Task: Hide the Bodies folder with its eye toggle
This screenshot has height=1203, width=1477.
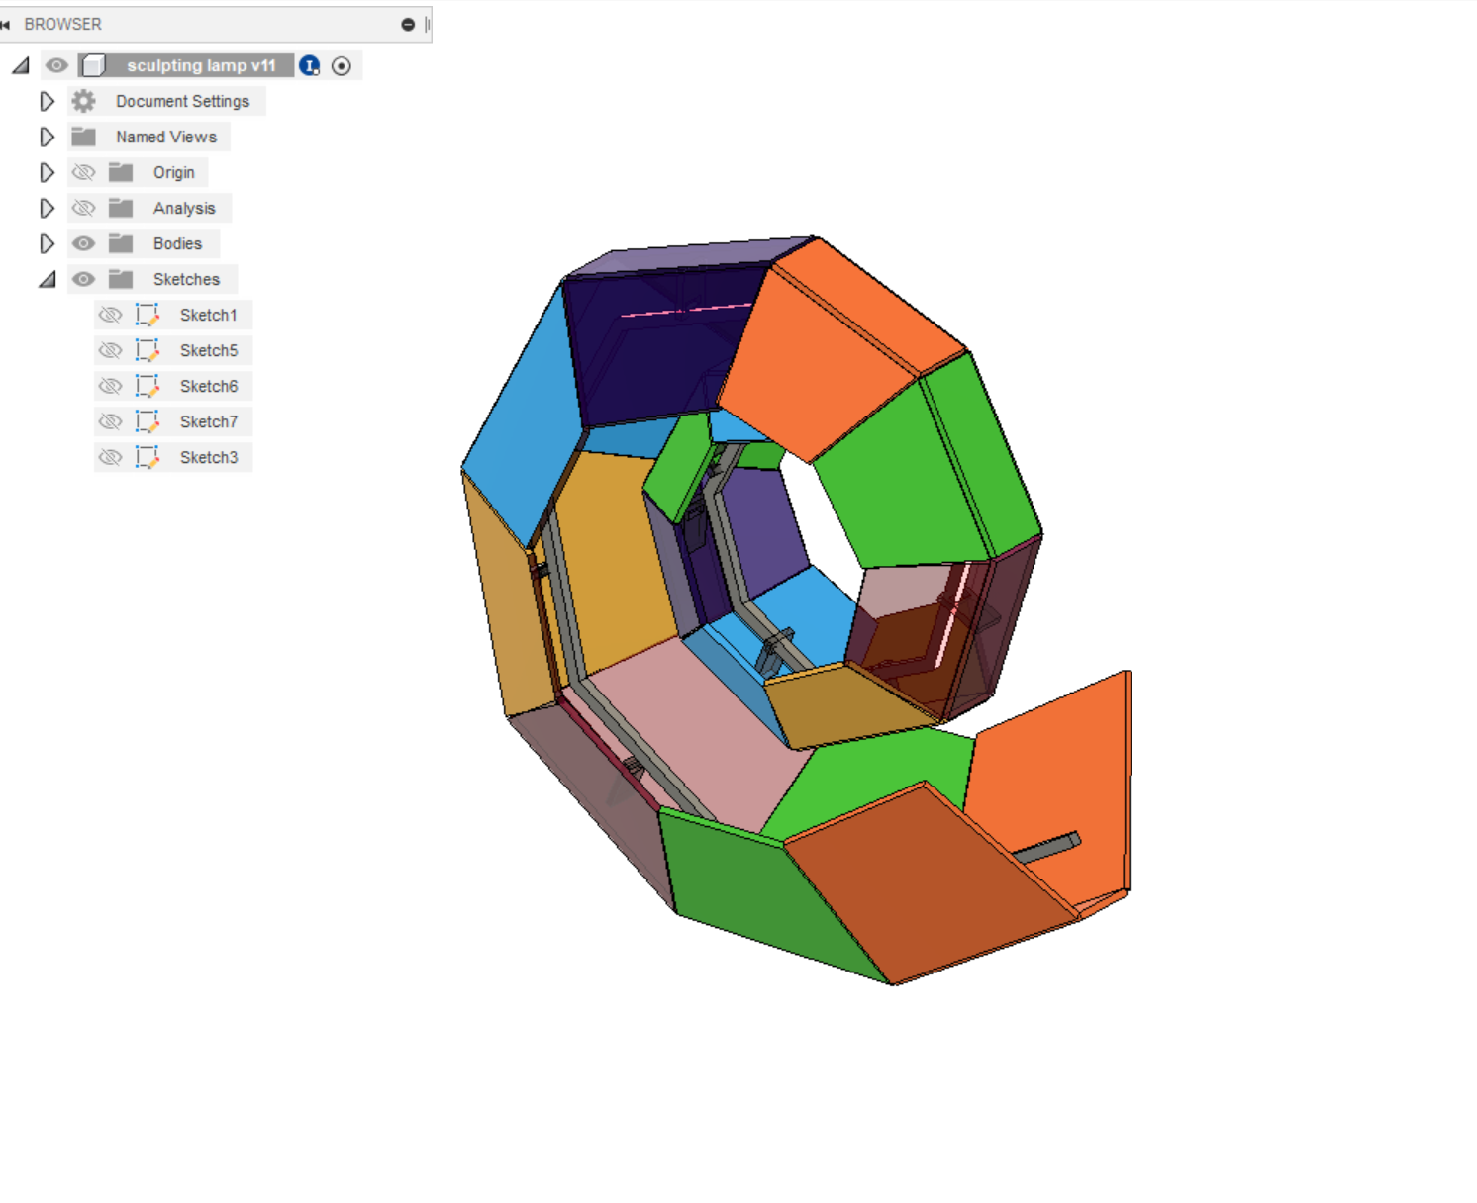Action: [x=83, y=243]
